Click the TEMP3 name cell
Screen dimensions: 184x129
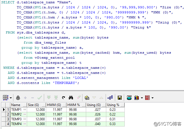pos(19,119)
